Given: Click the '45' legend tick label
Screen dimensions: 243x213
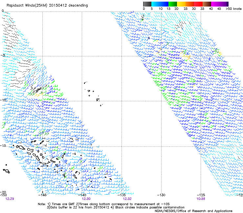Looking at the screenshot, I should click(x=219, y=9).
